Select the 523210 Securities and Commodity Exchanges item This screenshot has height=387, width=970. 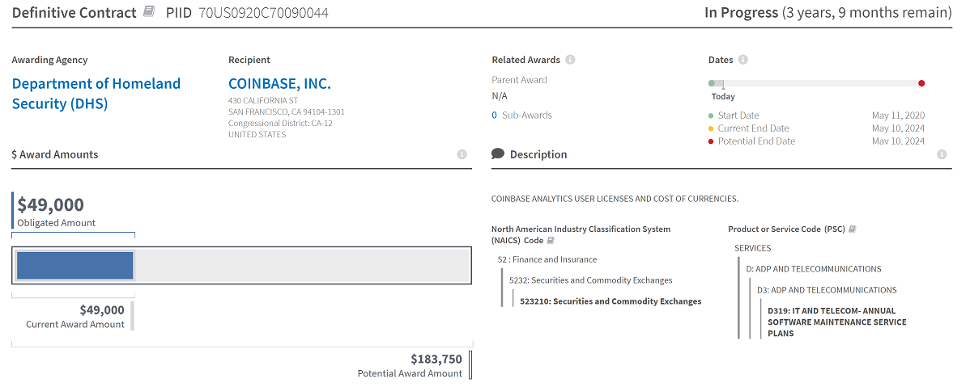pos(611,301)
